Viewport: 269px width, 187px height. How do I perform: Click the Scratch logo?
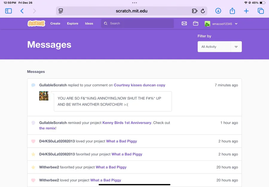tap(36, 23)
